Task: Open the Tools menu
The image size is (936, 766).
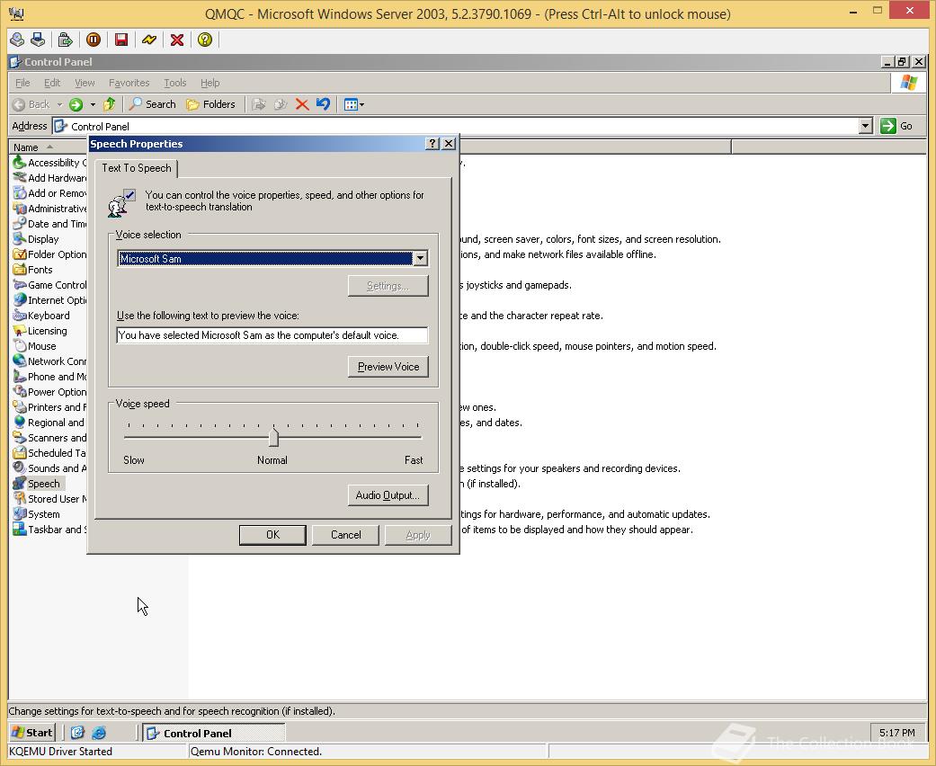Action: 175,83
